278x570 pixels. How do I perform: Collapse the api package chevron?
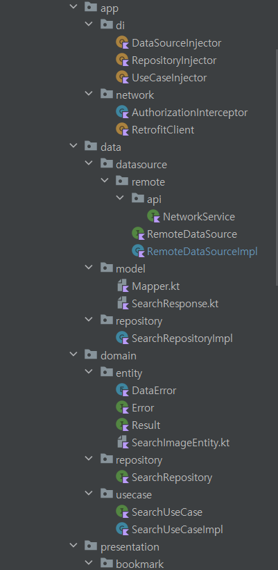point(120,199)
